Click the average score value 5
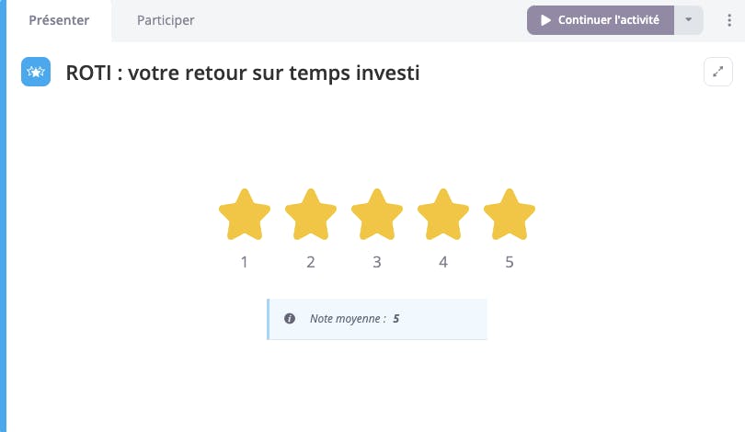The image size is (745, 432). point(395,319)
